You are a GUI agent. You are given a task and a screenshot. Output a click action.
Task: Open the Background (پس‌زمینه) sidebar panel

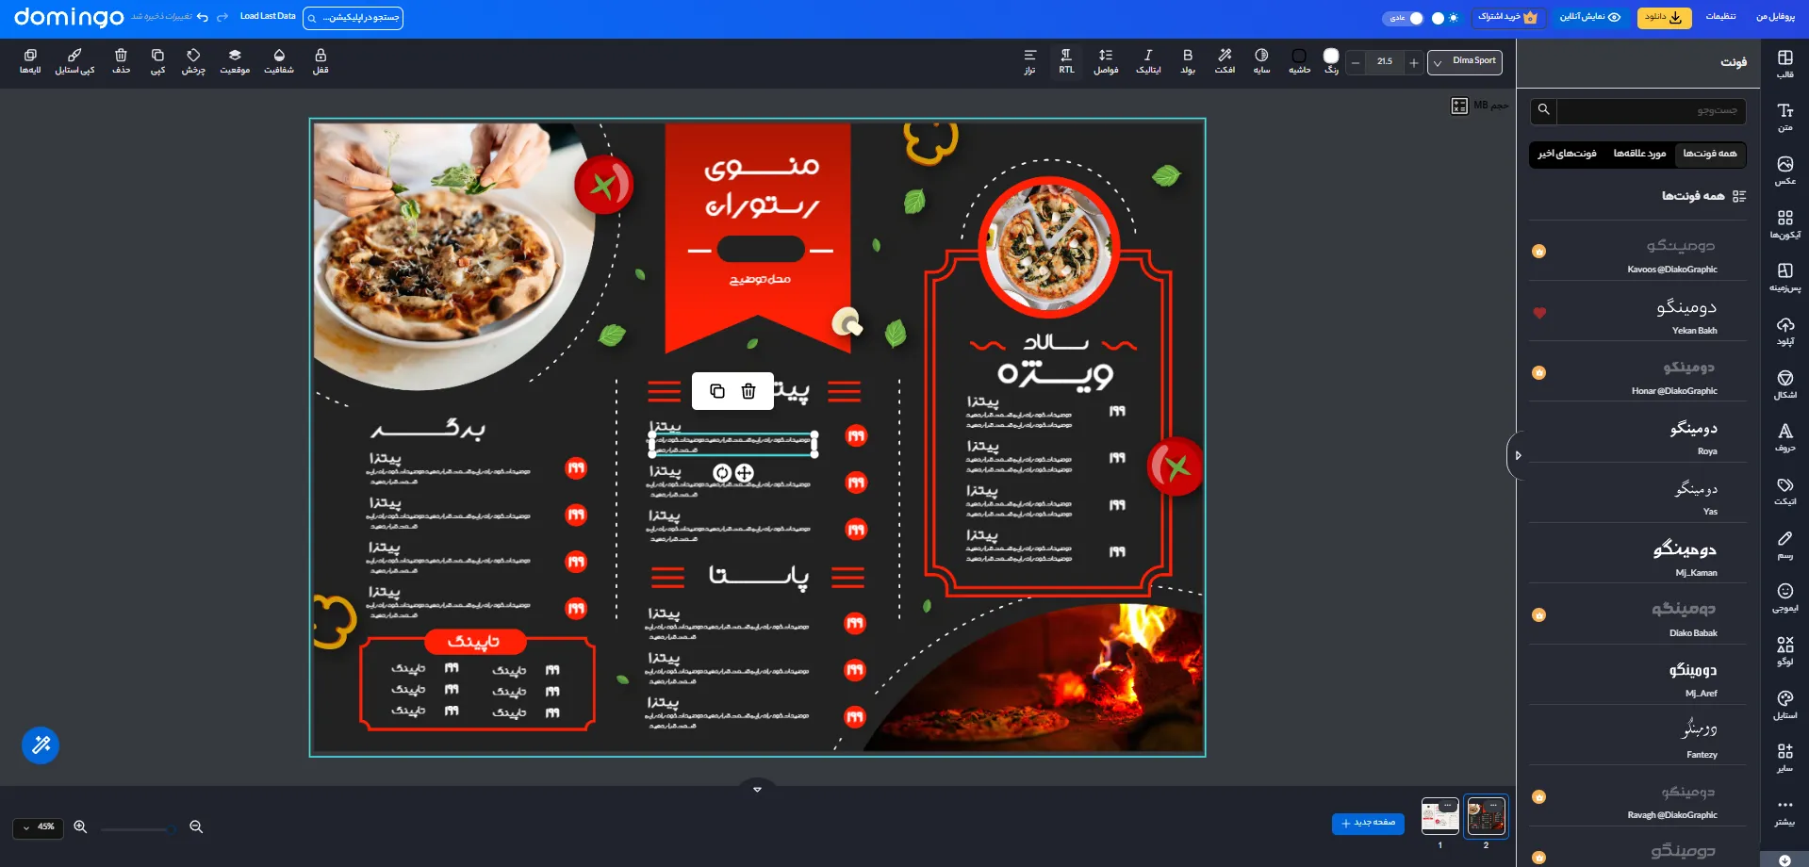(1784, 277)
